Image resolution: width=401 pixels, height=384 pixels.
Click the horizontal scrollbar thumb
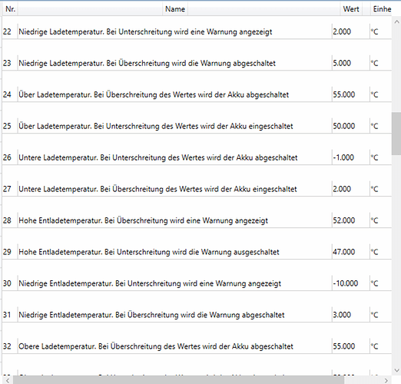click(178, 380)
